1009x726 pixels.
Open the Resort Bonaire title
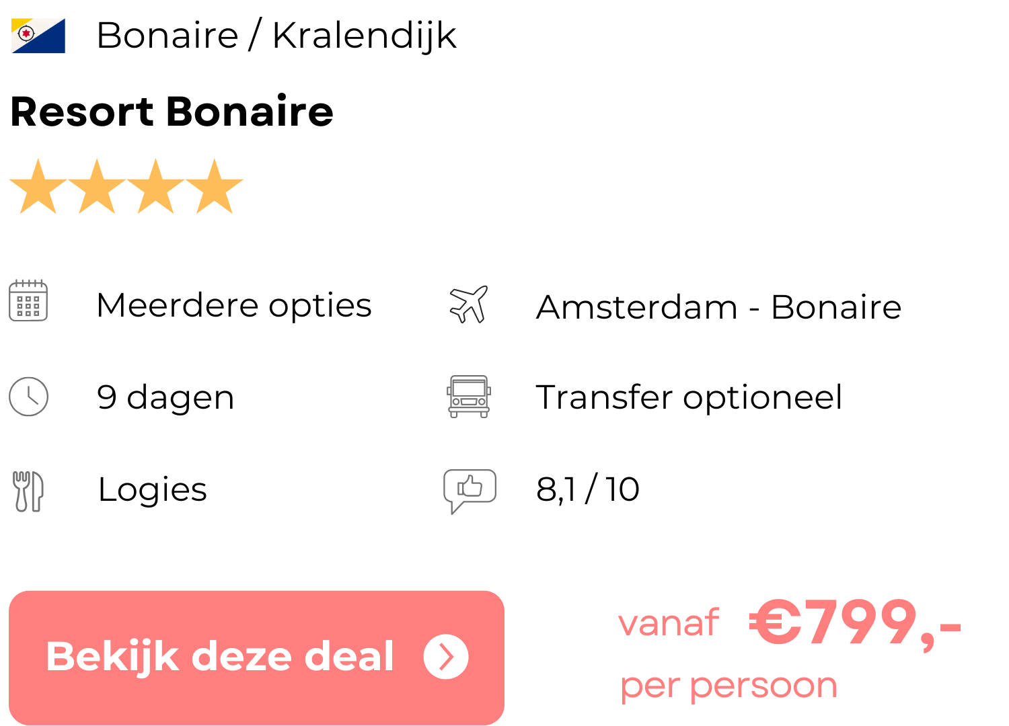point(172,112)
